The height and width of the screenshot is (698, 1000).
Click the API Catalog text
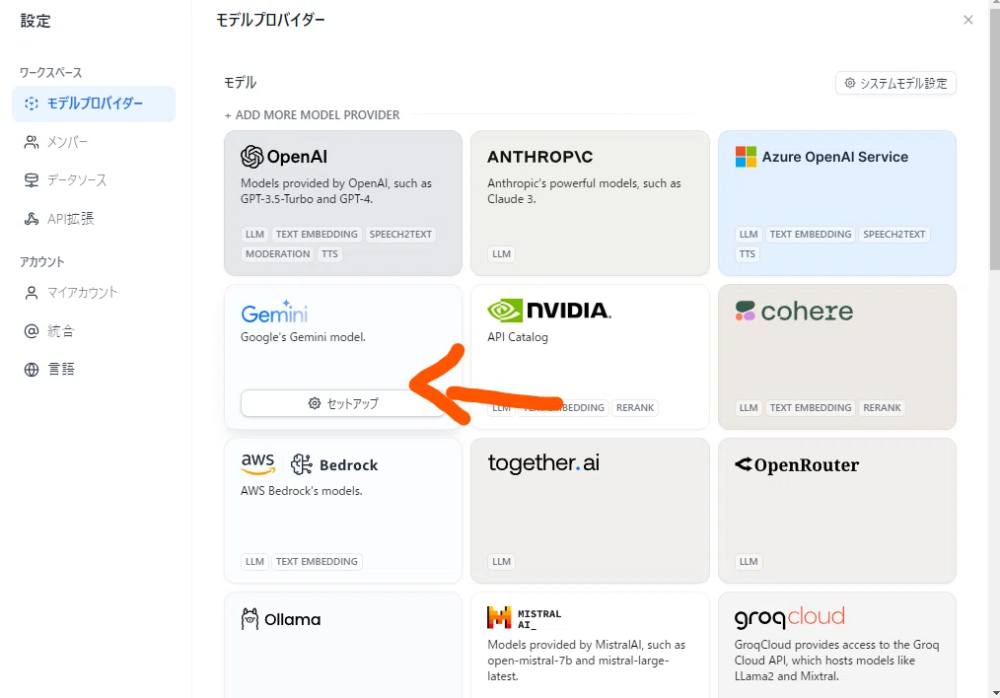click(x=517, y=337)
